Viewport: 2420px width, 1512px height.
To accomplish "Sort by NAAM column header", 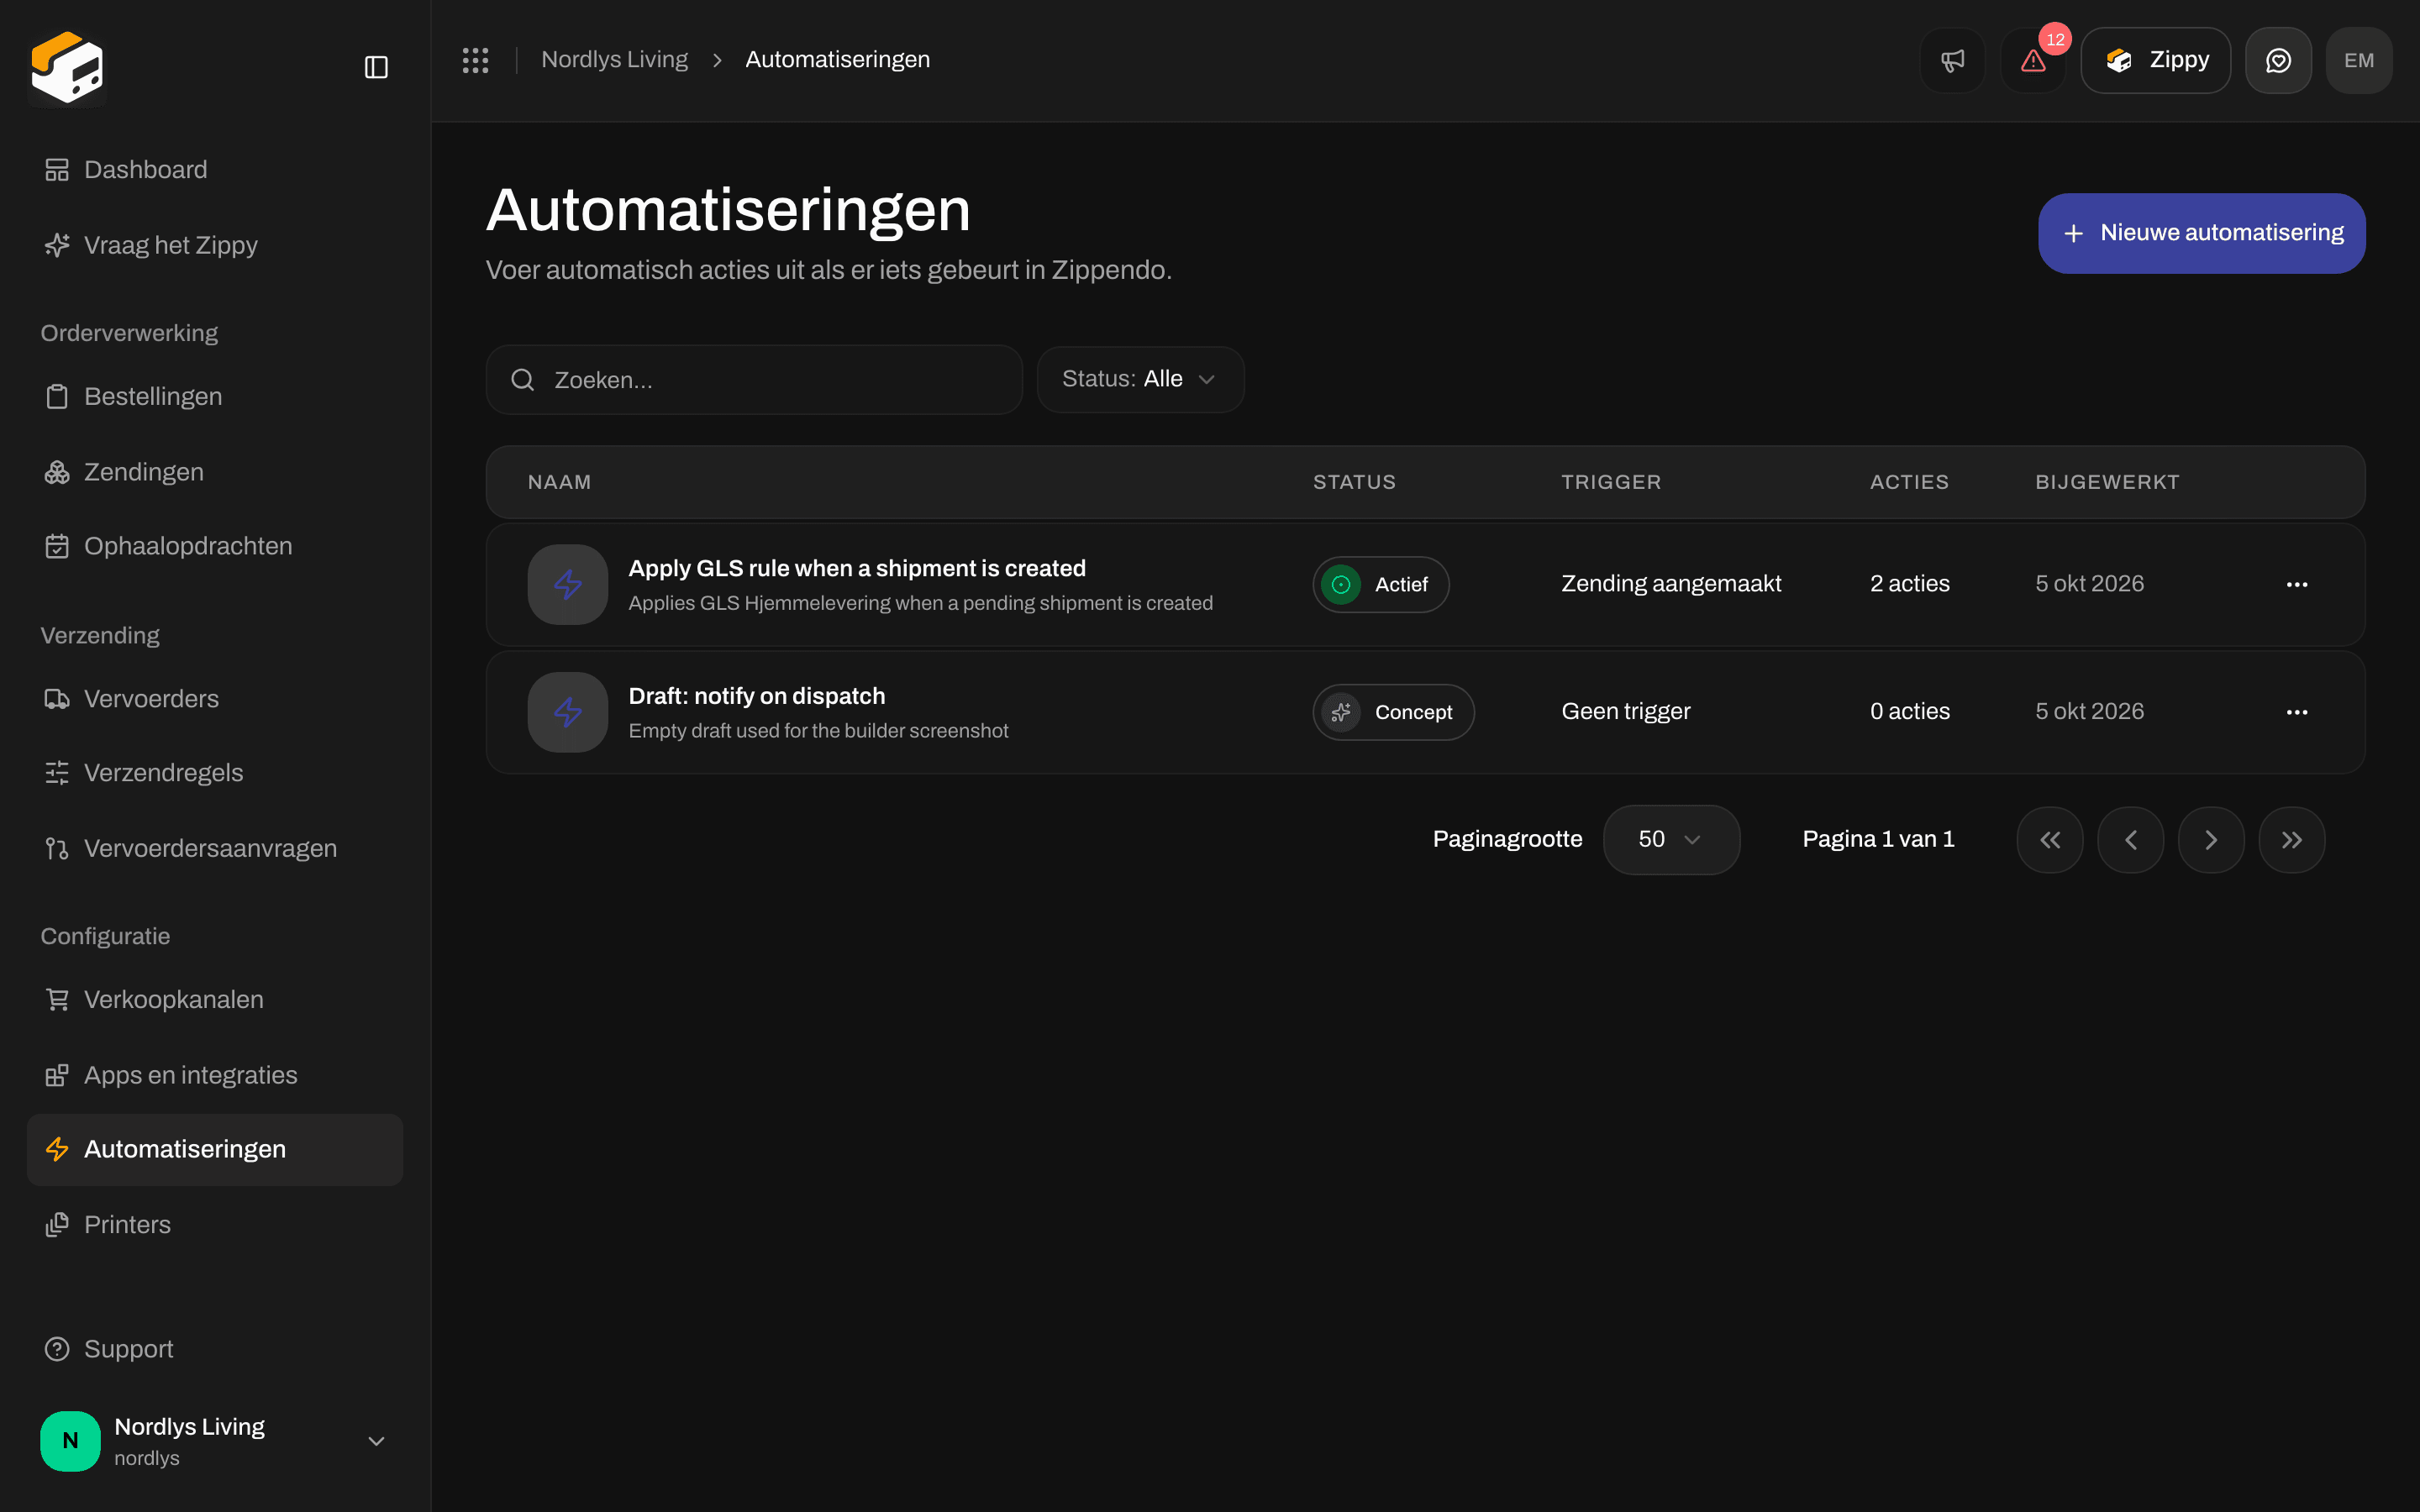I will 559,482.
